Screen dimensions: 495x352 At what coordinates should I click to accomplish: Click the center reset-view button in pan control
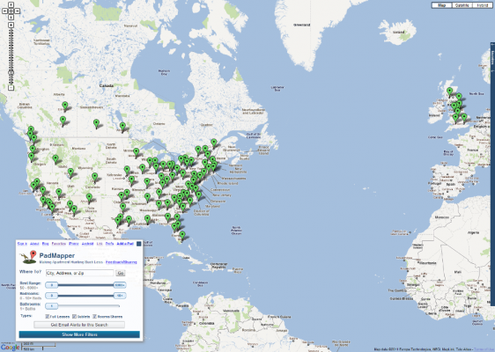click(11, 11)
